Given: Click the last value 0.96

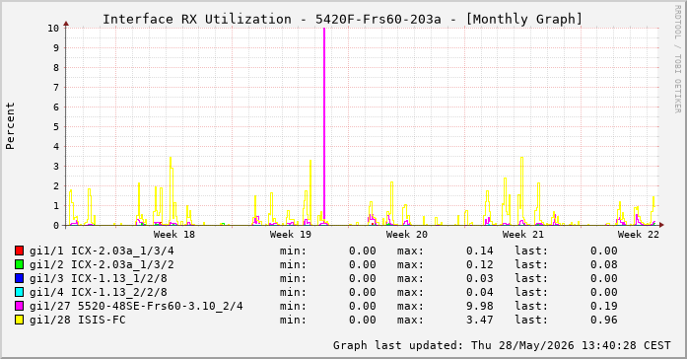Looking at the screenshot, I should (604, 320).
